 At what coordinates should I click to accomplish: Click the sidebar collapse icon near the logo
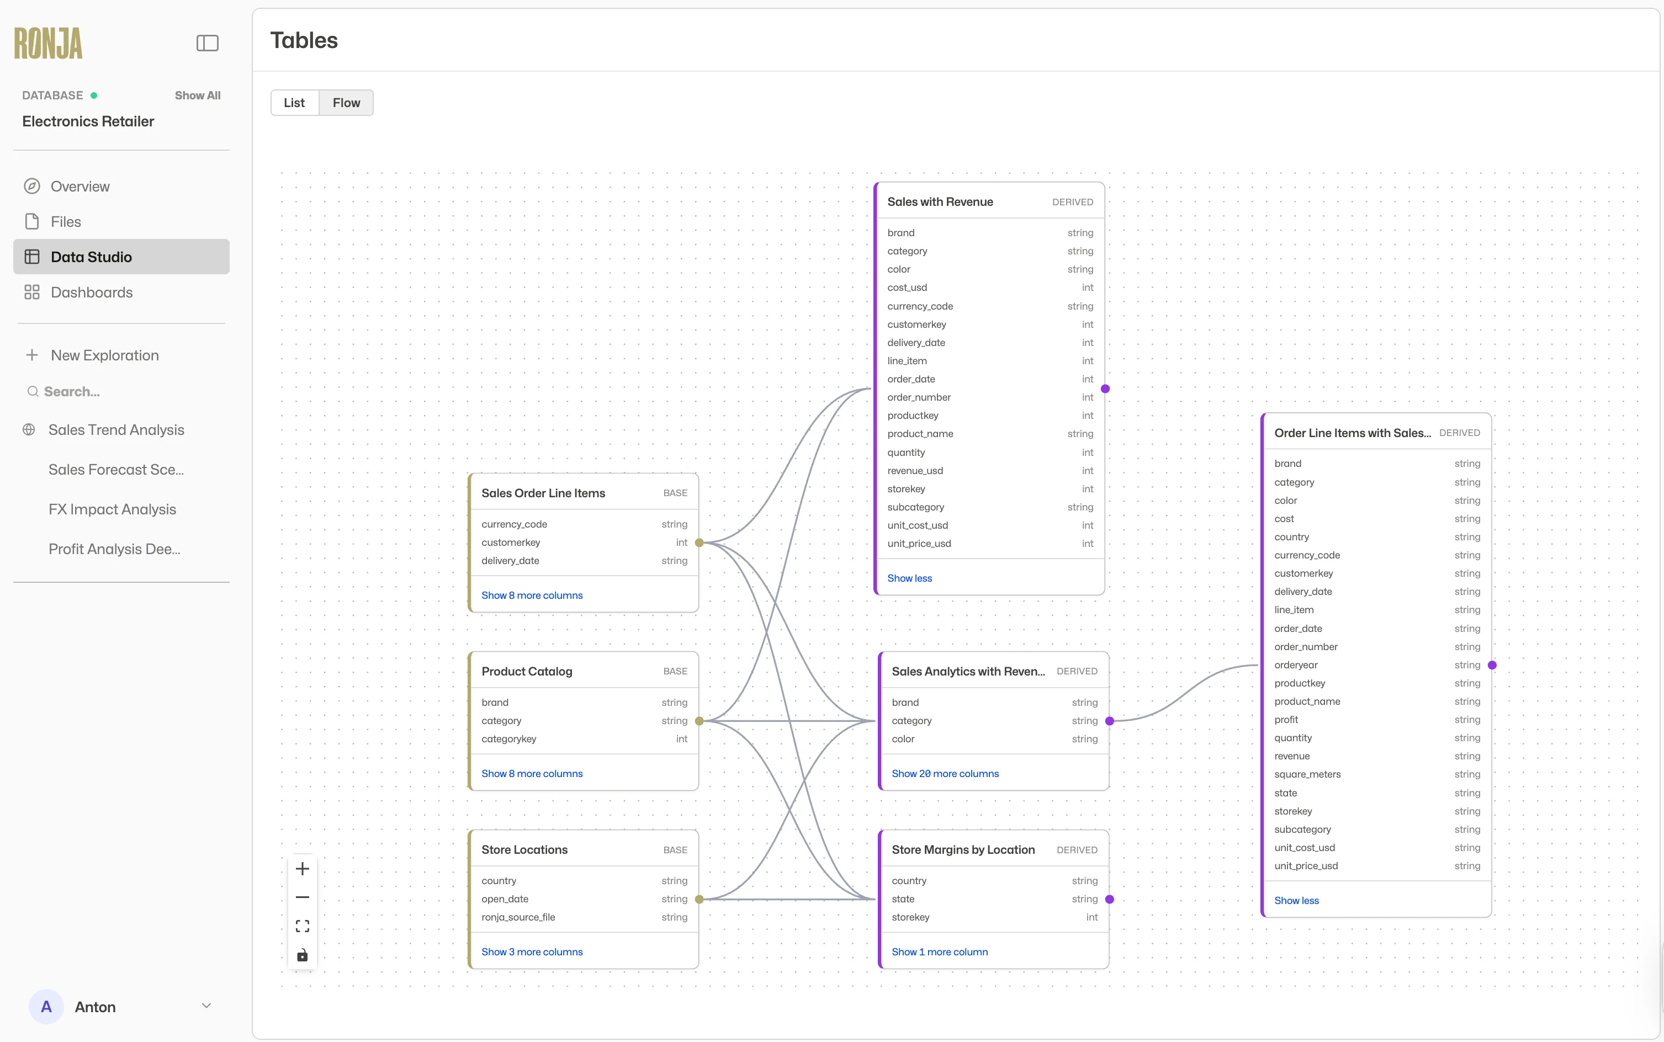(x=208, y=42)
